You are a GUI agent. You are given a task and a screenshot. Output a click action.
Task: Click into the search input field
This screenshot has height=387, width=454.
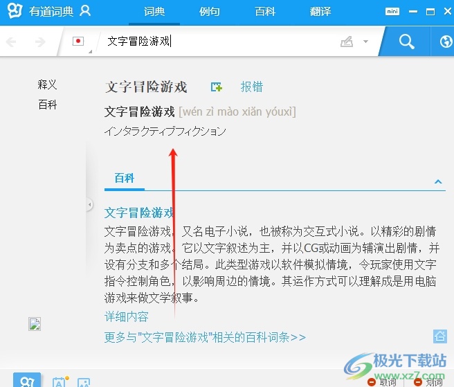(221, 42)
